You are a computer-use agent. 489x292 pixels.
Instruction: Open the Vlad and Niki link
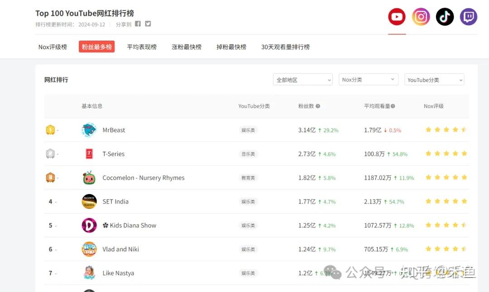(121, 249)
